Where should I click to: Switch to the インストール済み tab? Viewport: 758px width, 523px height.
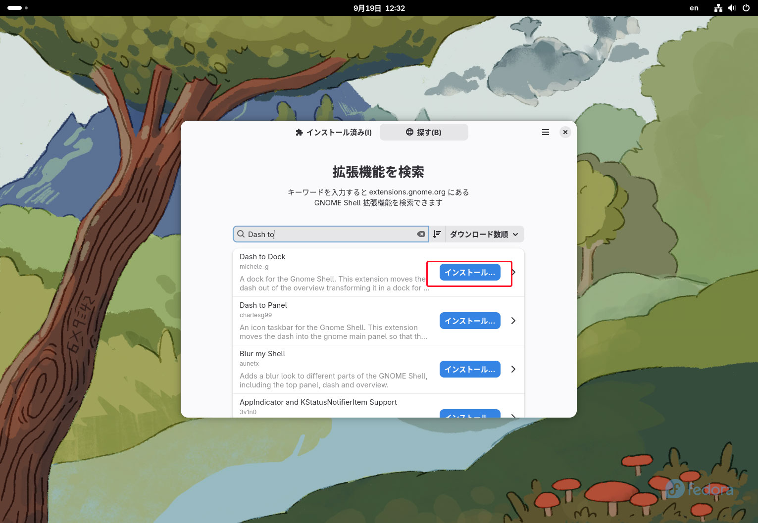(x=334, y=132)
